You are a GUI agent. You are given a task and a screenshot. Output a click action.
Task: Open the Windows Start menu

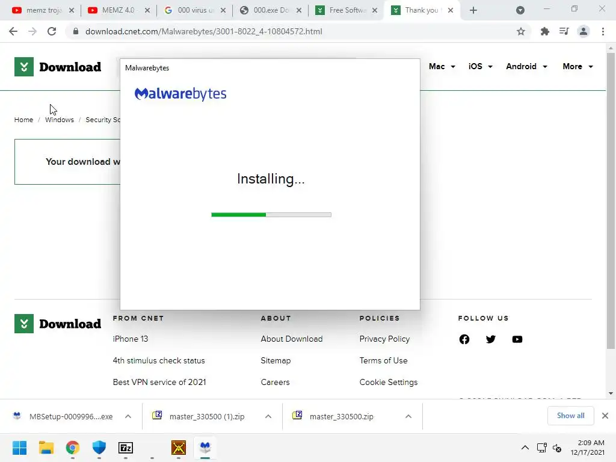click(x=20, y=448)
